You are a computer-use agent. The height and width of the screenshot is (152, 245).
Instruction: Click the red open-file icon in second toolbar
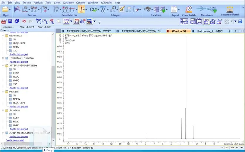pos(4,21)
